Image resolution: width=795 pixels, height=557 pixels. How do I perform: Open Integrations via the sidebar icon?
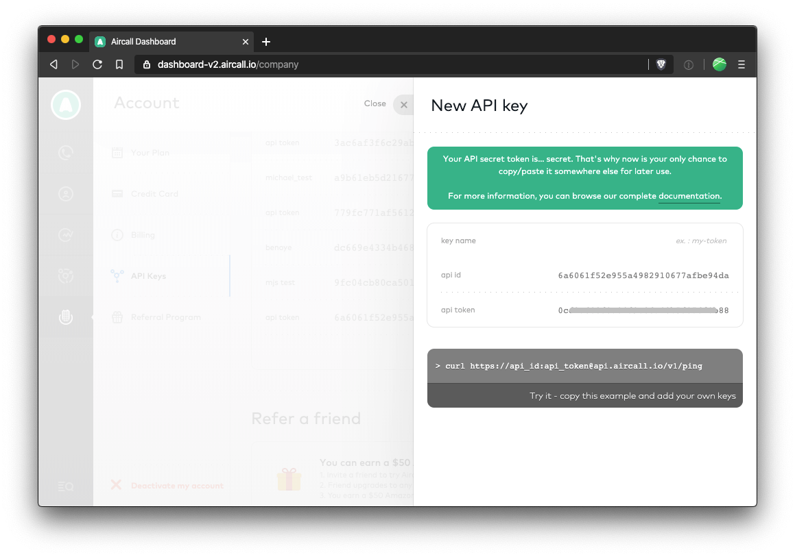[x=66, y=276]
